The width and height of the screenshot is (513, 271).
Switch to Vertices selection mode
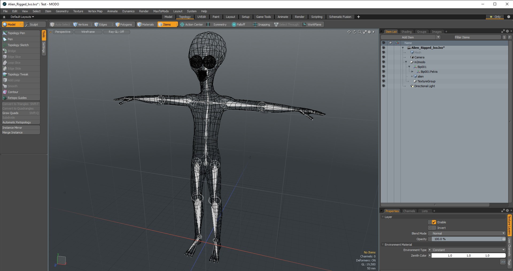[x=83, y=25]
